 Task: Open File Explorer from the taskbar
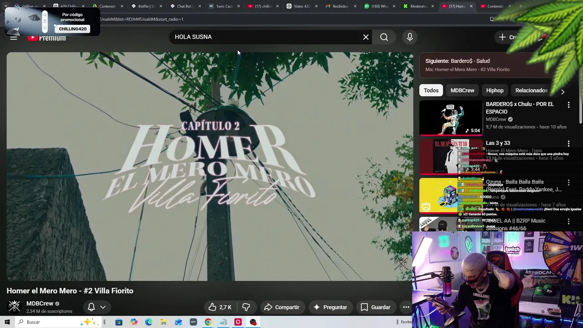point(164,322)
